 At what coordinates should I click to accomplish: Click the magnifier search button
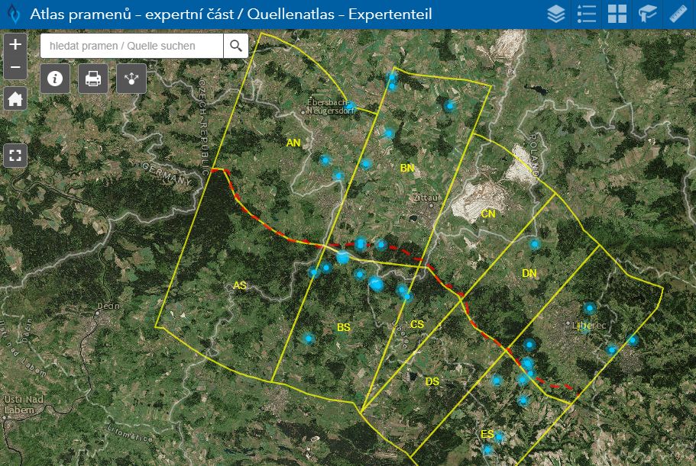236,46
